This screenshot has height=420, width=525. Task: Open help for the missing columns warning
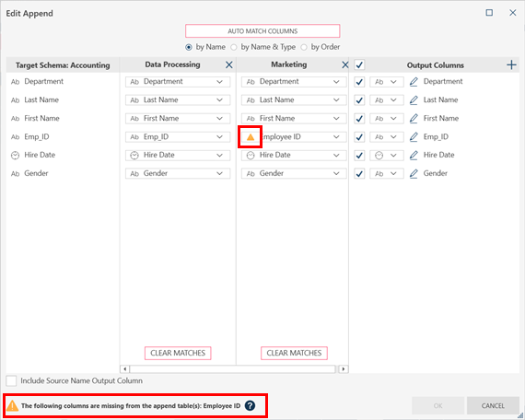(250, 405)
